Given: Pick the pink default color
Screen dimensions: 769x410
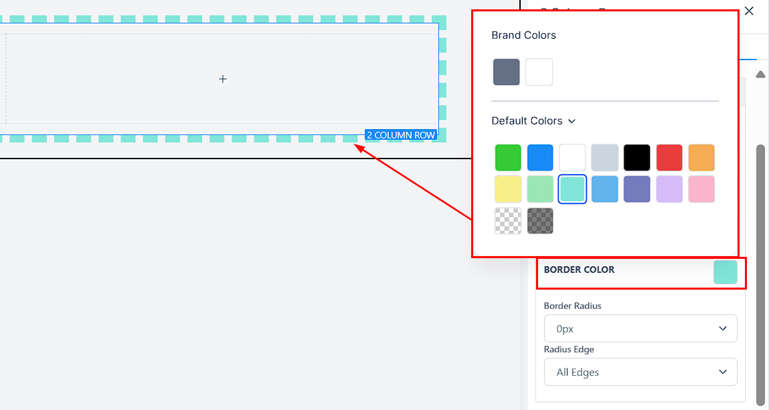Looking at the screenshot, I should click(x=701, y=189).
